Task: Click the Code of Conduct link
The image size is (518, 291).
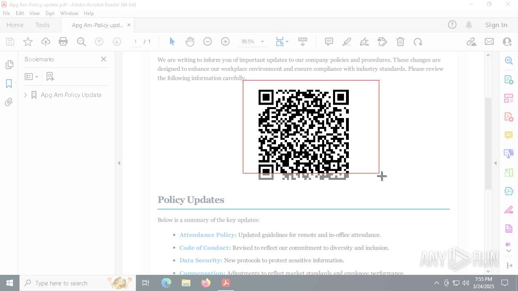Action: pos(205,248)
